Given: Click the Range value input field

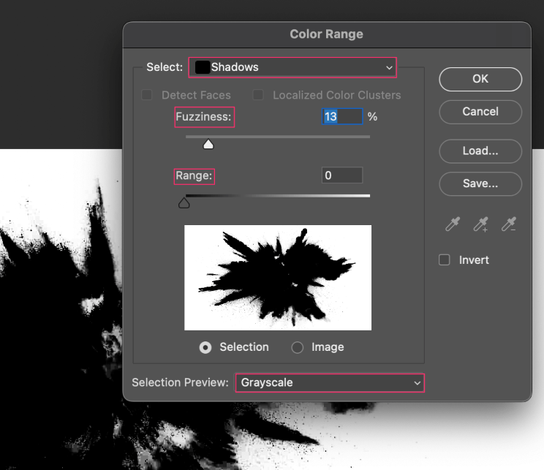Looking at the screenshot, I should pyautogui.click(x=342, y=175).
